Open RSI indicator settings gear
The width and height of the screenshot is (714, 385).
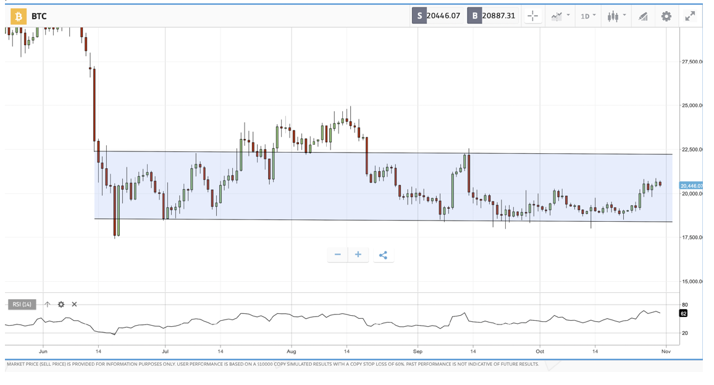click(61, 304)
